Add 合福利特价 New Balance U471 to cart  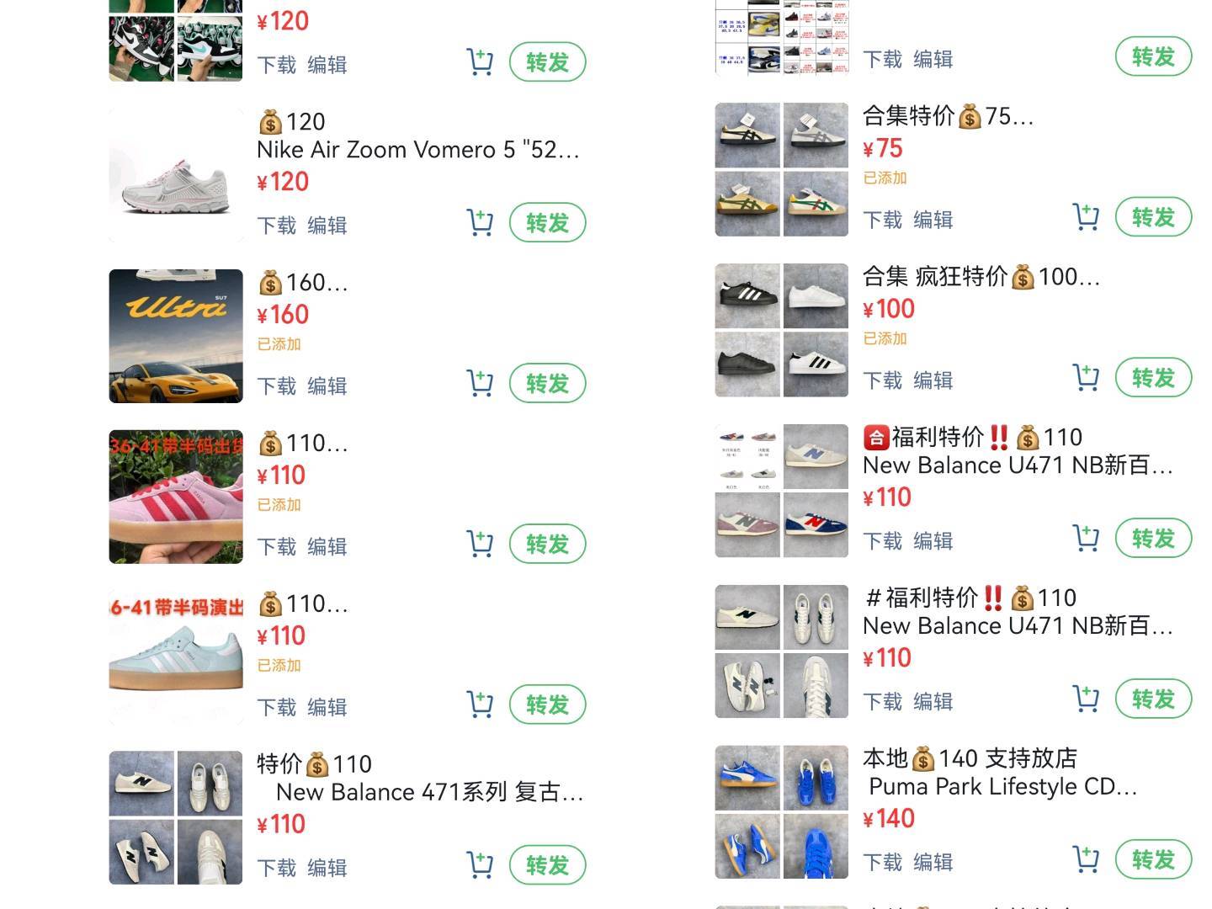click(1086, 539)
